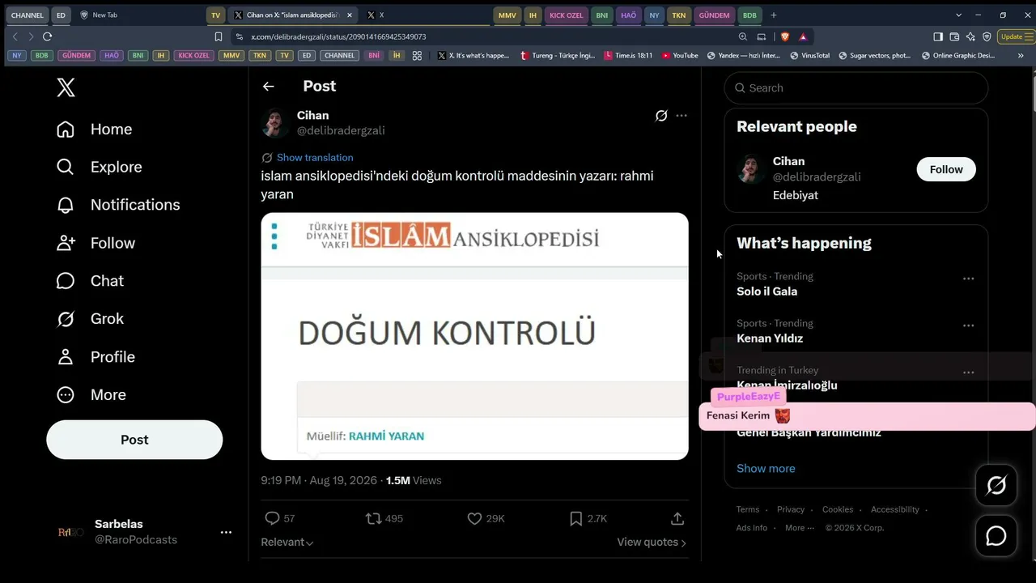Click the page's vertical scrollbar
Image resolution: width=1036 pixels, height=583 pixels.
[1034, 93]
